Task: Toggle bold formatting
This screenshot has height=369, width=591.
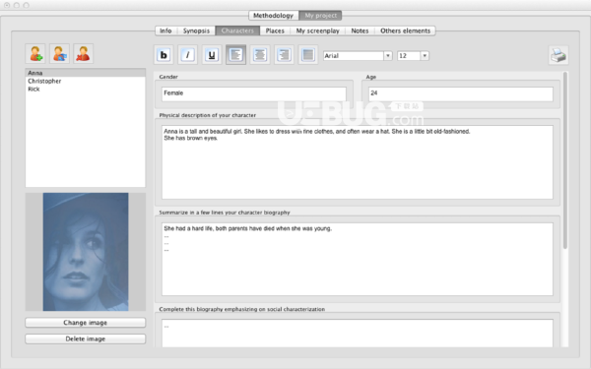Action: [x=164, y=55]
